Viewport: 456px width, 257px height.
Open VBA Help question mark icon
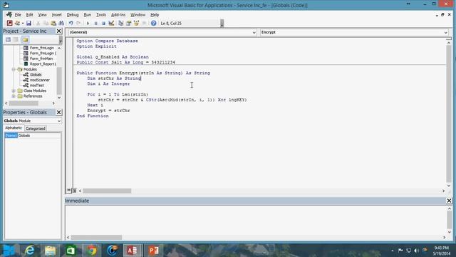pyautogui.click(x=154, y=23)
